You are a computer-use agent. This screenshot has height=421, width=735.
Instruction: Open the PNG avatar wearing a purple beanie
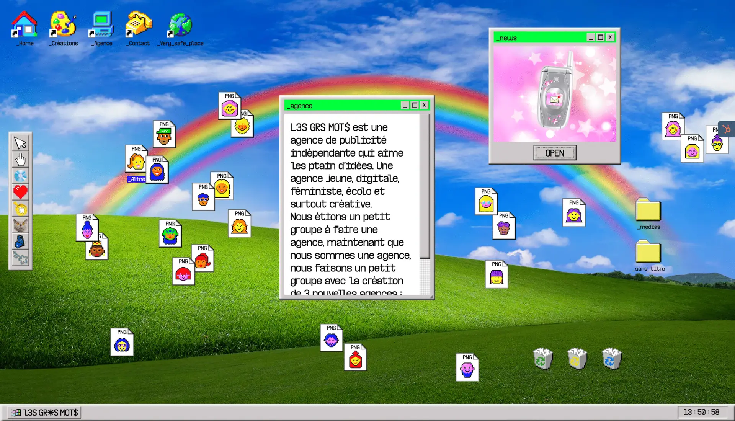pos(497,274)
